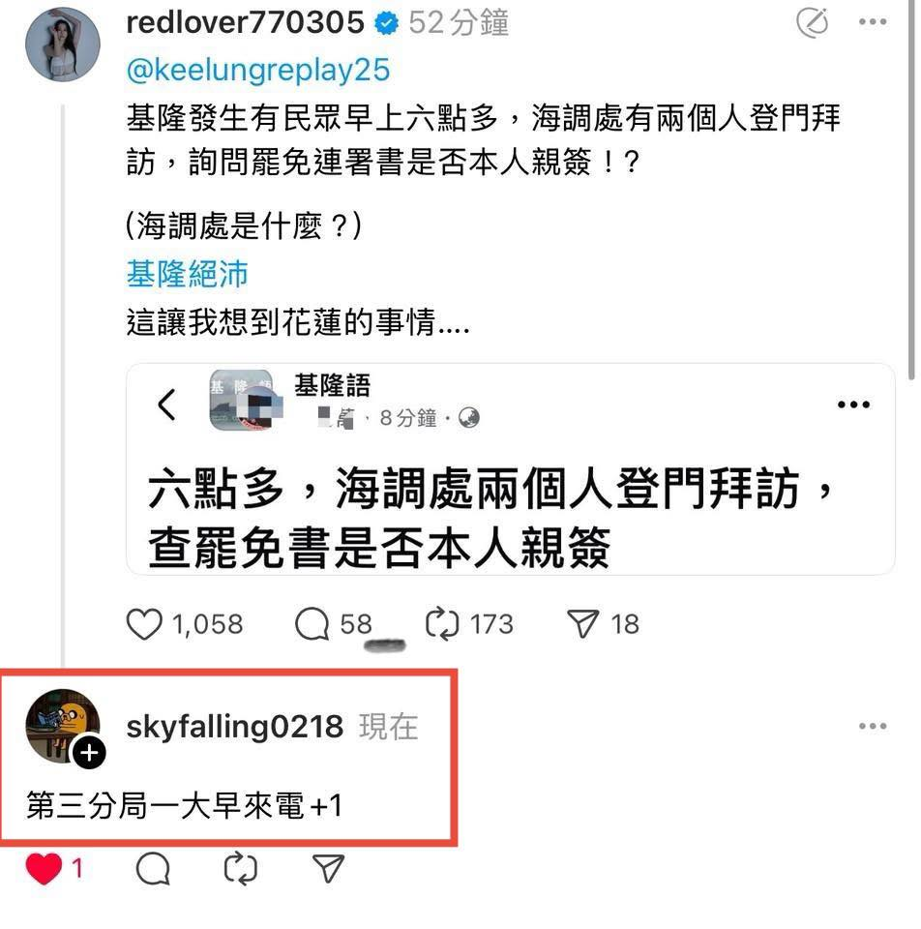
Task: Repost using the 173 repost icon
Action: click(x=442, y=624)
